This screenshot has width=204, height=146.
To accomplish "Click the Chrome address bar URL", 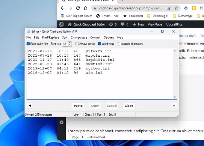I will pos(130,8).
